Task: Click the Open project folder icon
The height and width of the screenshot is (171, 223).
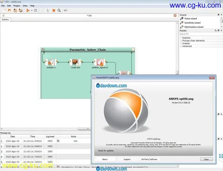Action: [x=10, y=10]
